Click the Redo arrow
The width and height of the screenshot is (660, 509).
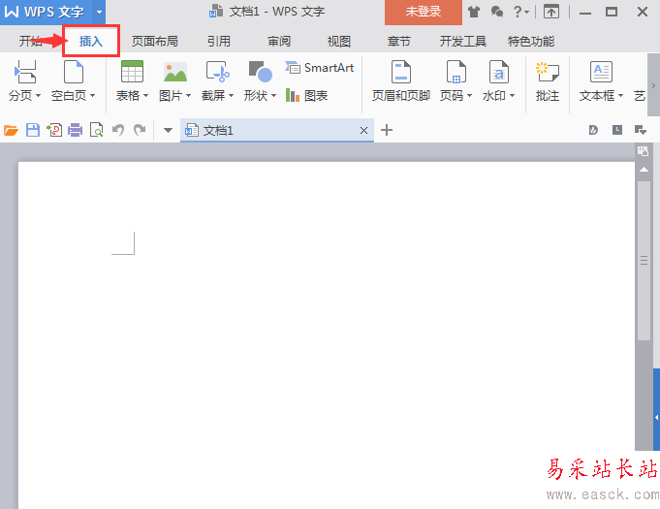140,130
